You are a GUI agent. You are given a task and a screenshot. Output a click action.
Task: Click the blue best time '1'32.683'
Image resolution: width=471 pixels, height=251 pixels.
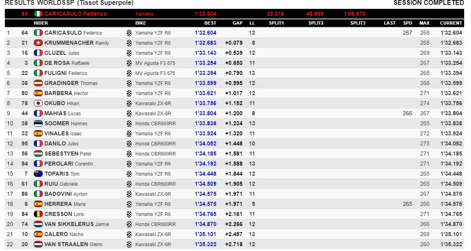tap(205, 43)
